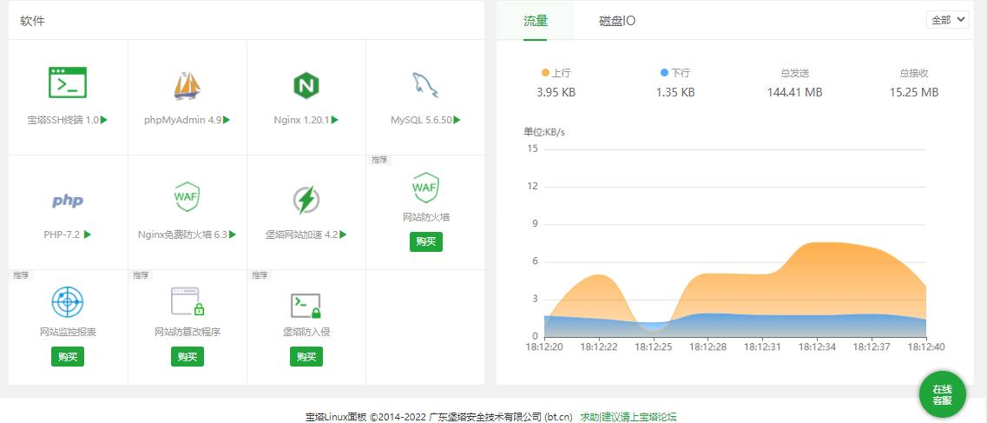Buy the 网站监控报表 plugin
Image resolution: width=987 pixels, height=423 pixels.
coord(68,357)
